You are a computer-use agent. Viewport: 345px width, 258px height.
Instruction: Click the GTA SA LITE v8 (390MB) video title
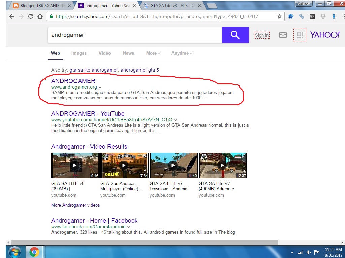pos(68,186)
